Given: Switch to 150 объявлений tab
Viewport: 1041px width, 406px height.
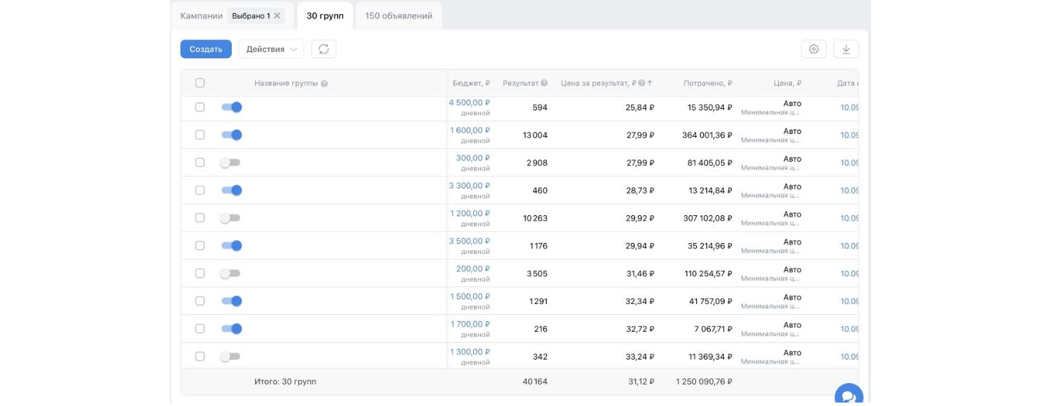Looking at the screenshot, I should coord(398,15).
